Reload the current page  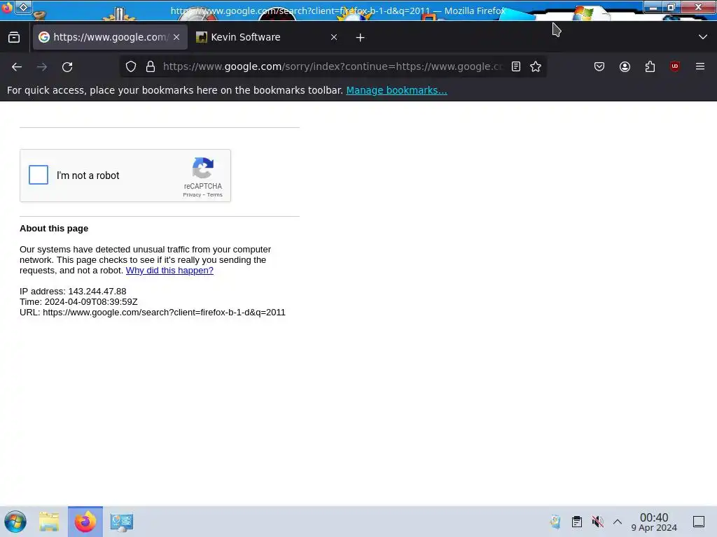tap(67, 66)
